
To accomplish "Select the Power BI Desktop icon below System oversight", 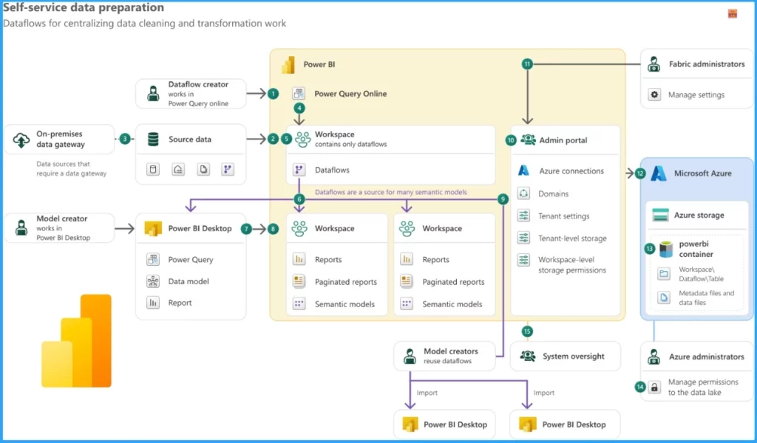I will (527, 425).
